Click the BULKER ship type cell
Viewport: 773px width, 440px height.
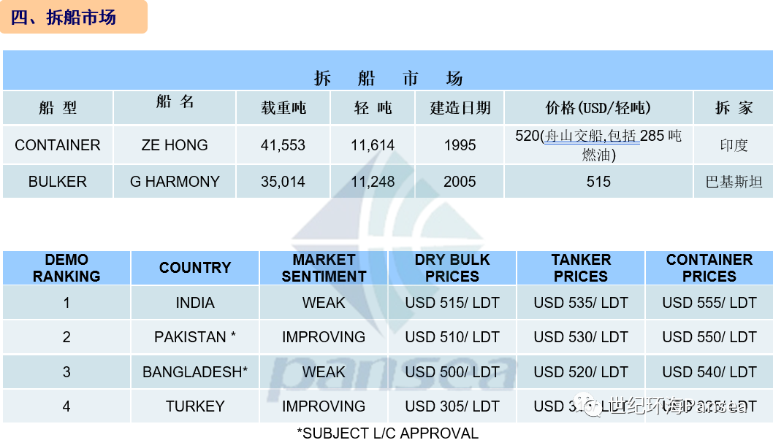tap(58, 182)
